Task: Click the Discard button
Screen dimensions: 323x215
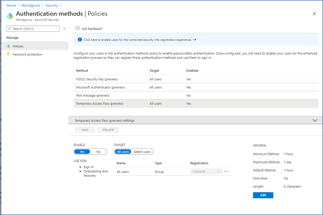Action: 108,130
